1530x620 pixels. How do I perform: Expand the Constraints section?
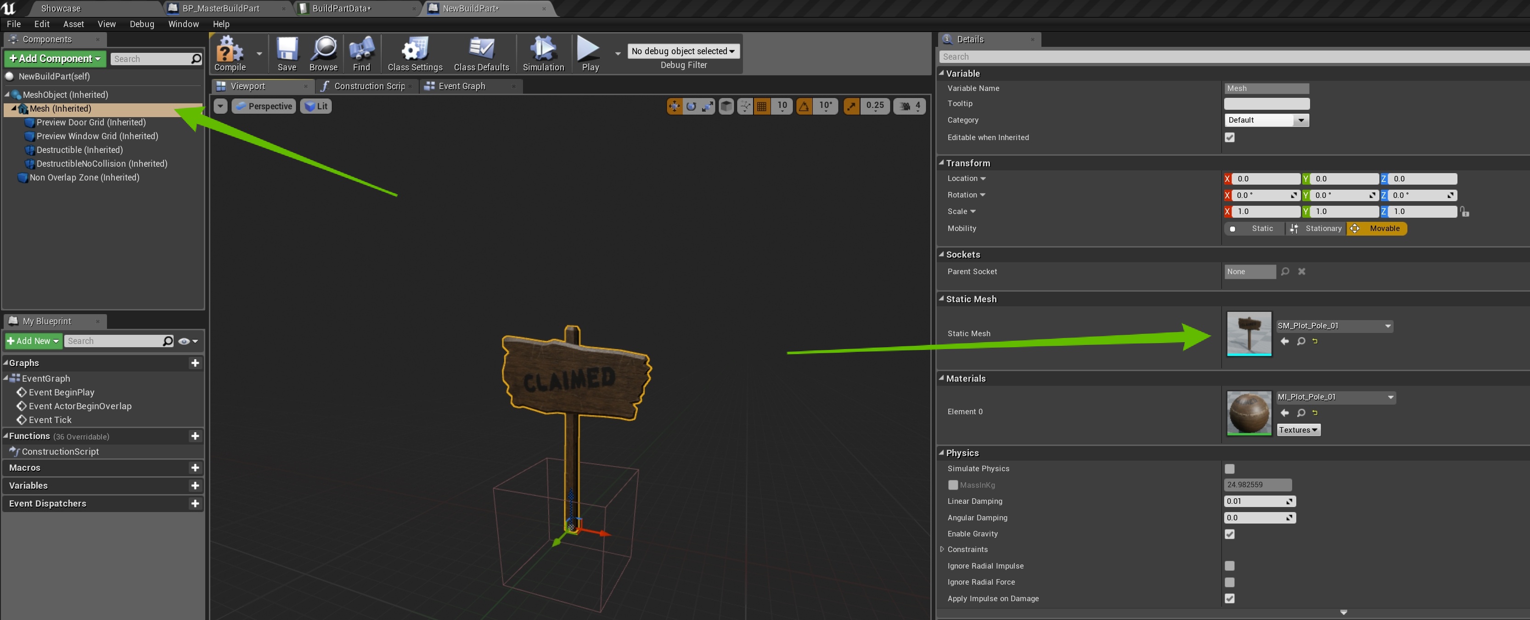942,549
